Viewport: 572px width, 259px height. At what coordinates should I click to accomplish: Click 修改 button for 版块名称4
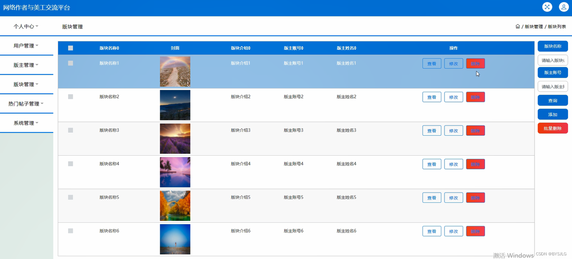[x=454, y=164]
